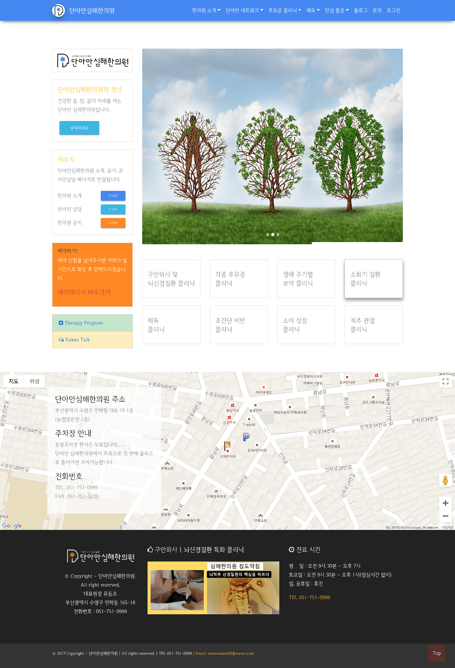This screenshot has height=668, width=455.
Task: Expand the 후유증 클리닉 dropdown
Action: coord(285,10)
